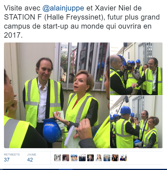Open fifth avatar, man with green background
Screen dimensions: 167x170
pos(90,158)
